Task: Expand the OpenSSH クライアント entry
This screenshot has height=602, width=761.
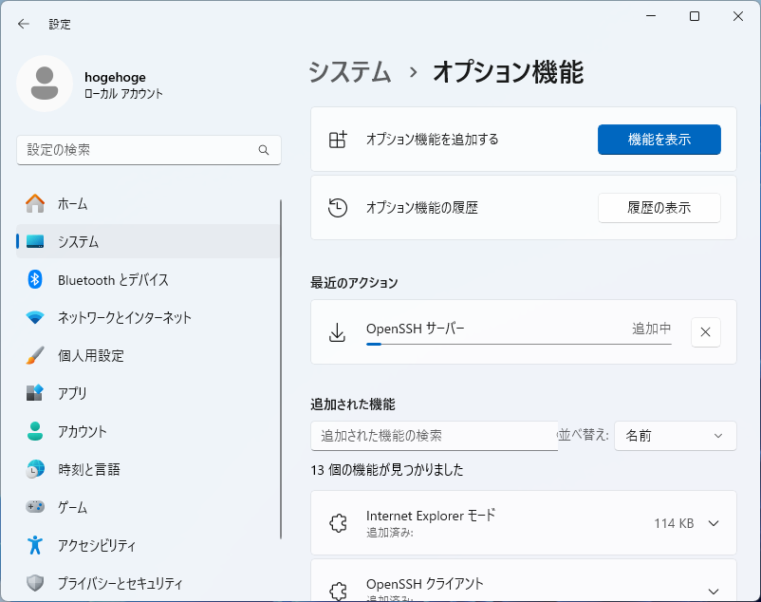Action: (x=714, y=589)
